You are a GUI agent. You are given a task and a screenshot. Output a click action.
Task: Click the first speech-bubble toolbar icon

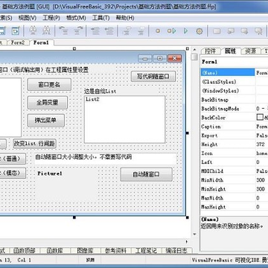(231, 31)
